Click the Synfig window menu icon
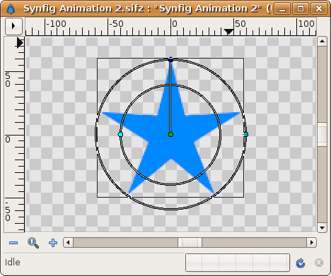 [x=11, y=9]
